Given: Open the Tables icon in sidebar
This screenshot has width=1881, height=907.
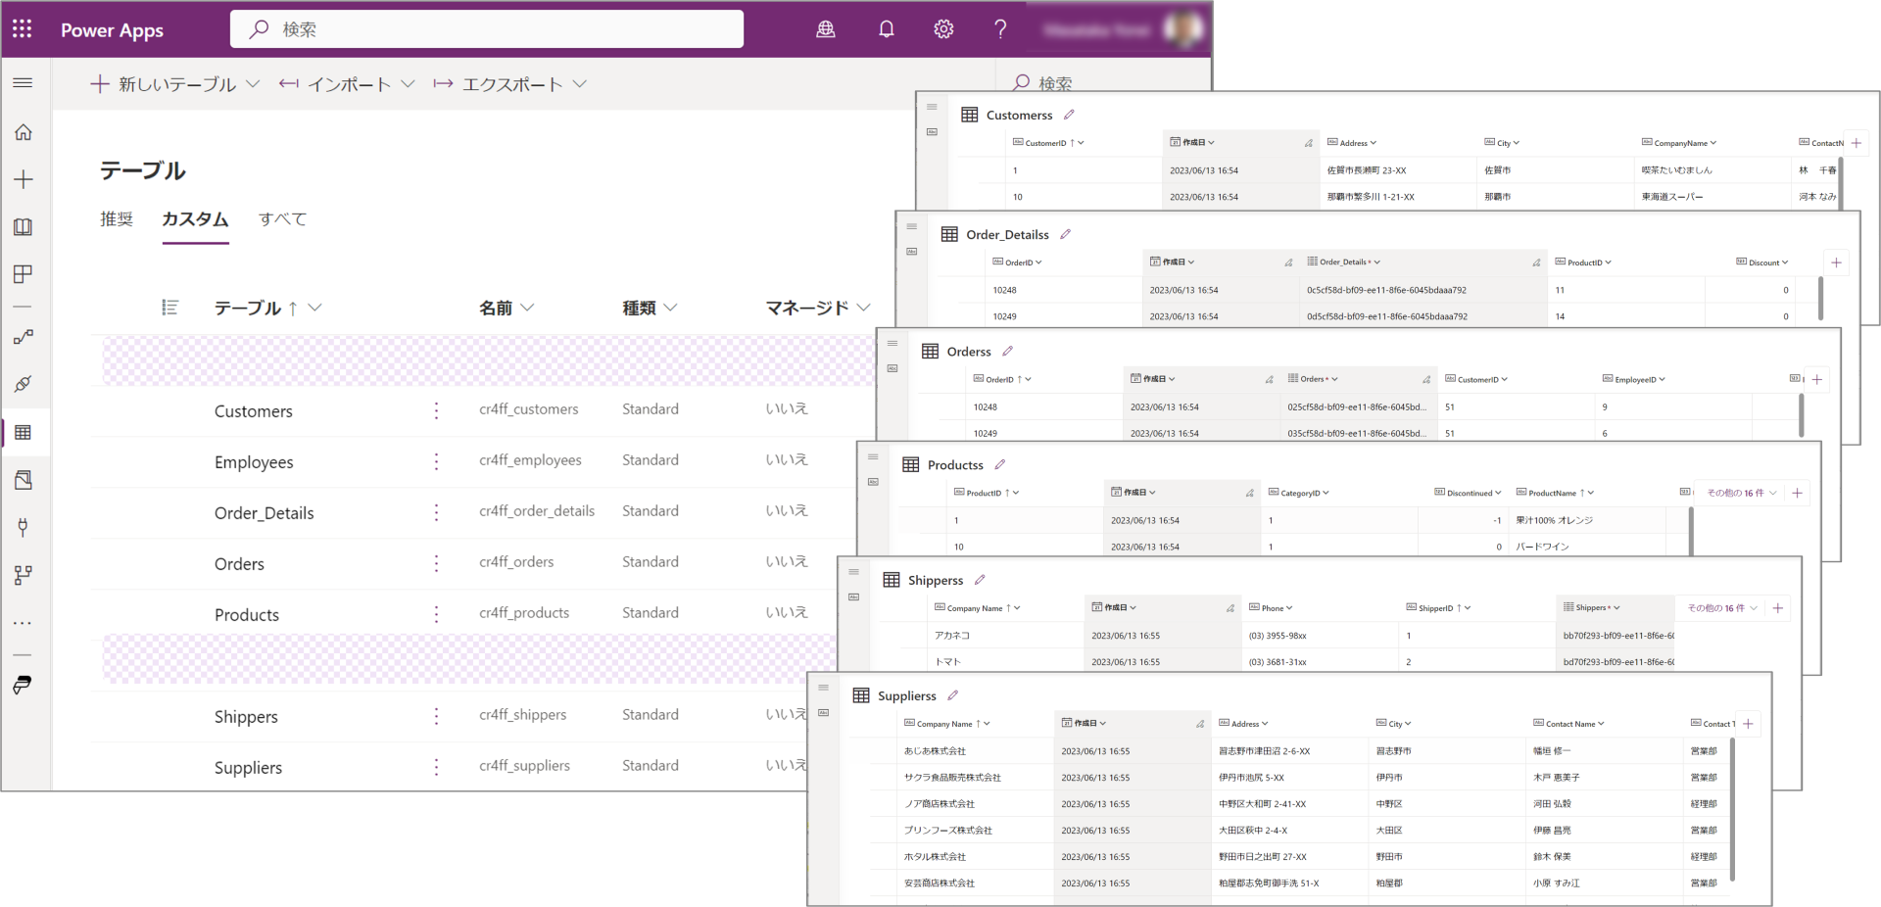Looking at the screenshot, I should (x=24, y=432).
